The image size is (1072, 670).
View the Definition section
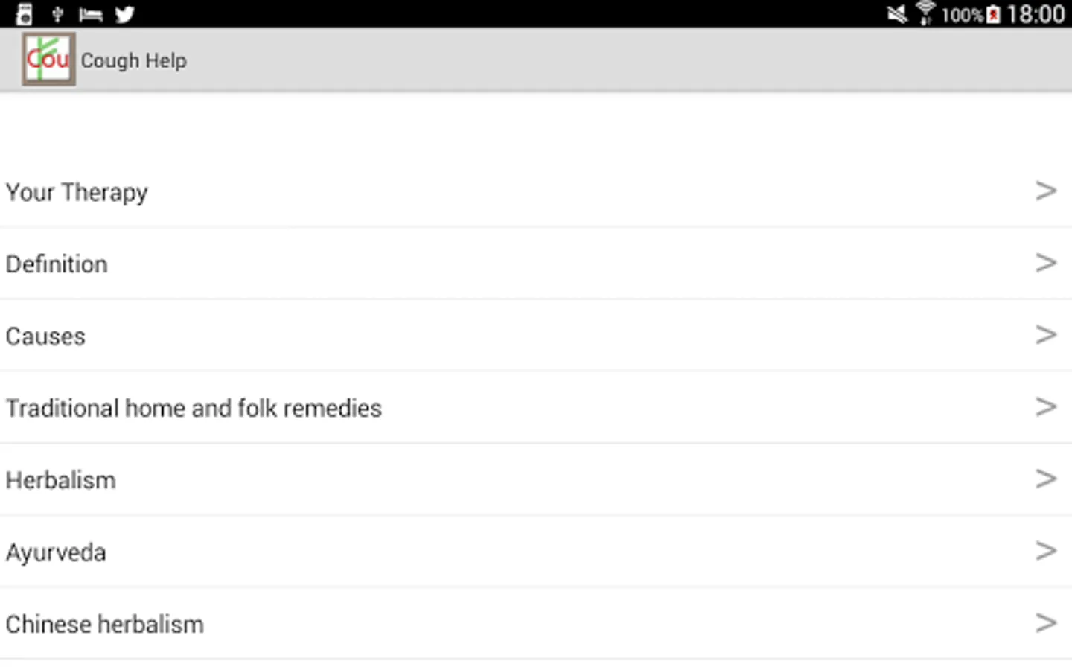click(x=57, y=264)
